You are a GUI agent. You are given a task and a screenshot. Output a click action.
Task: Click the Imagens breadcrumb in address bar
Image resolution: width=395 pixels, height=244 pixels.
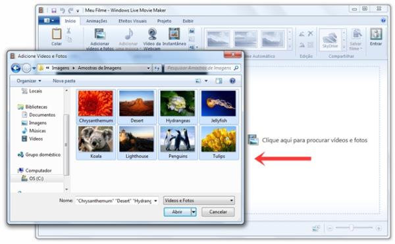click(61, 68)
